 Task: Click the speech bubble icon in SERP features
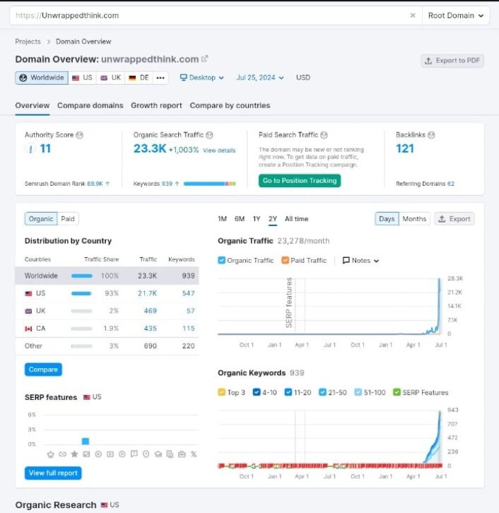[134, 454]
